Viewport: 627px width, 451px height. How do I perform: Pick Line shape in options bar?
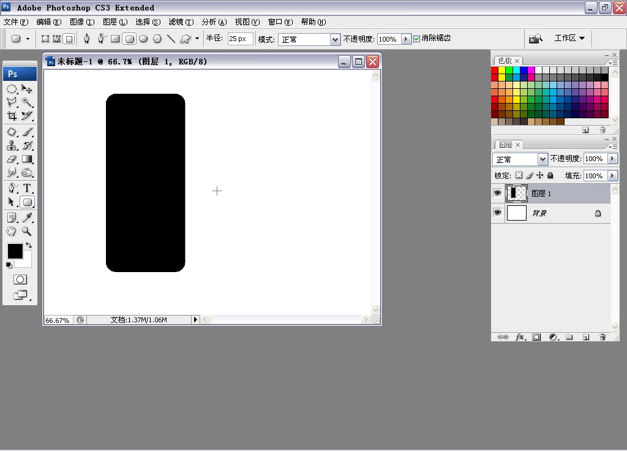click(171, 39)
